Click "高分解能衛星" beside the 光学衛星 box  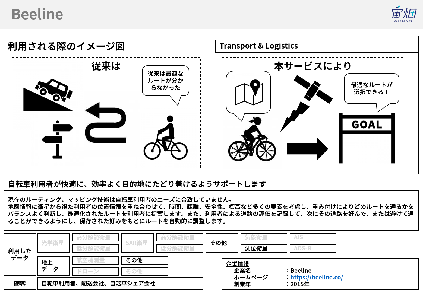click(96, 237)
